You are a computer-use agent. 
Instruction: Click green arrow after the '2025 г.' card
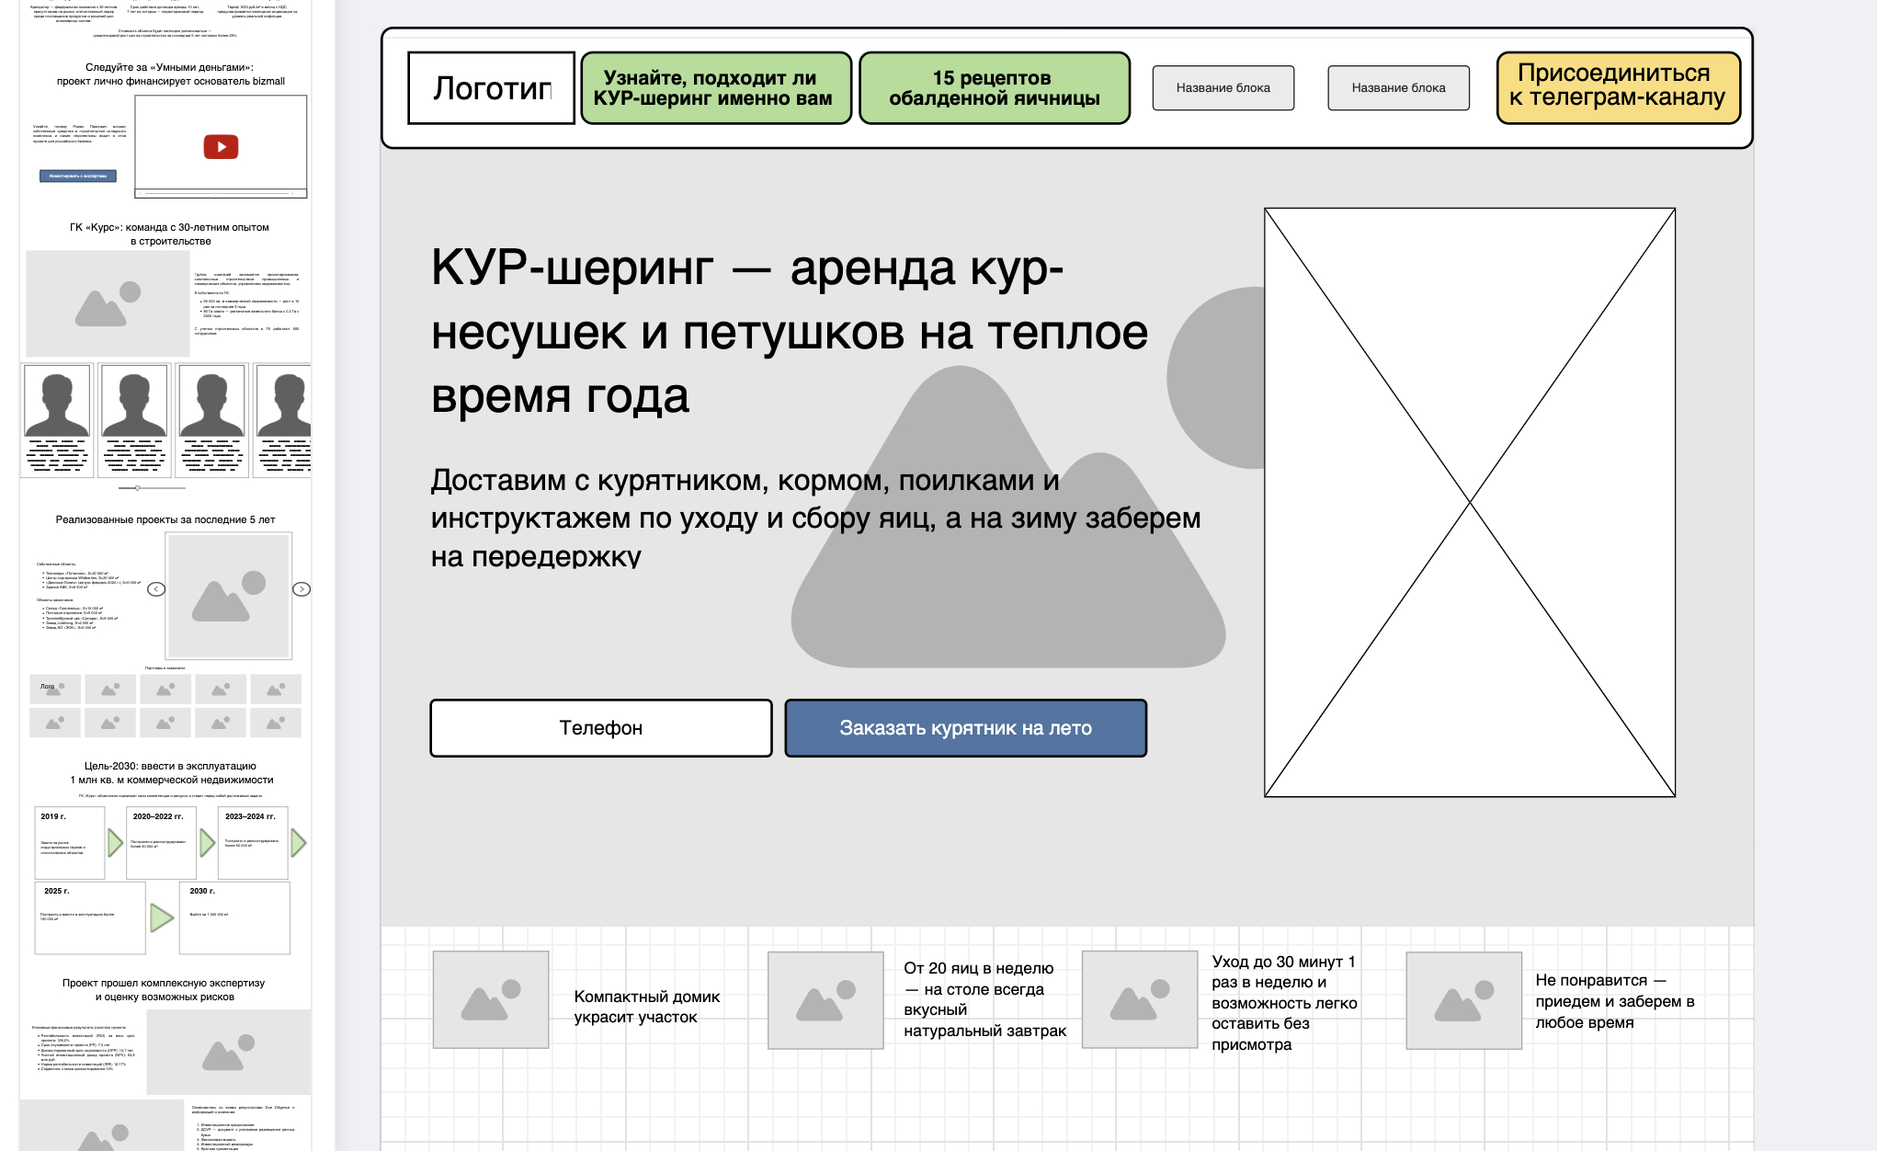tap(162, 917)
